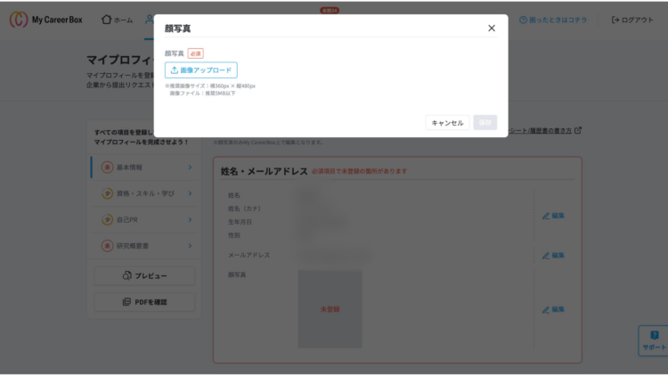Click external link icon after 履歴書の書き方
This screenshot has height=376, width=668.
[x=578, y=130]
